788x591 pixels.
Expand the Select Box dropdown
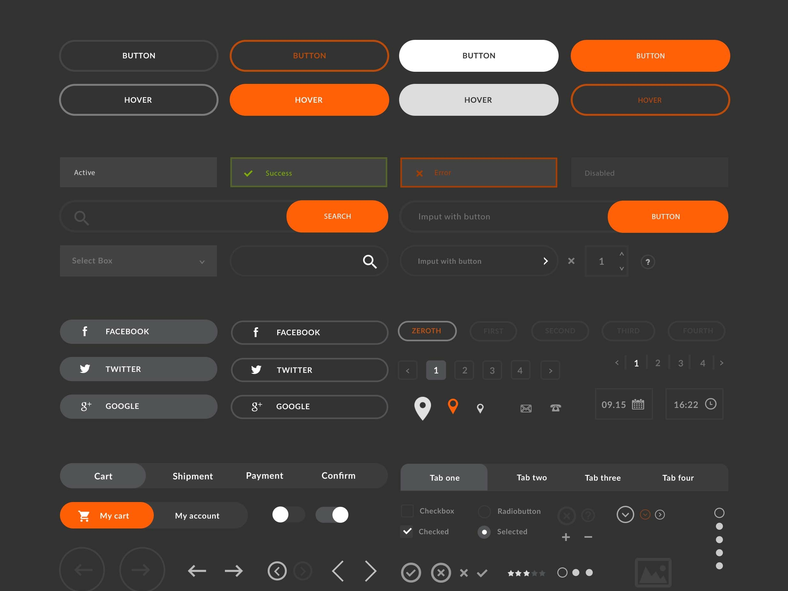pyautogui.click(x=203, y=261)
